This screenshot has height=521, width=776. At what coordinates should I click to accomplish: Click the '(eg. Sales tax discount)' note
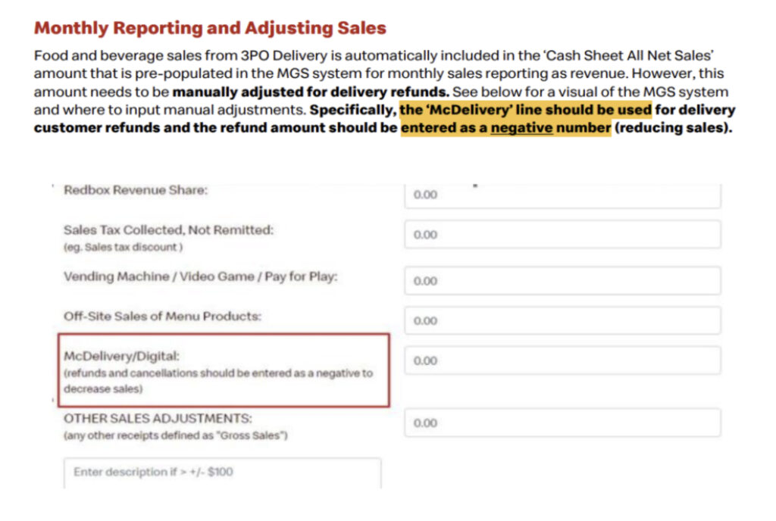(123, 247)
